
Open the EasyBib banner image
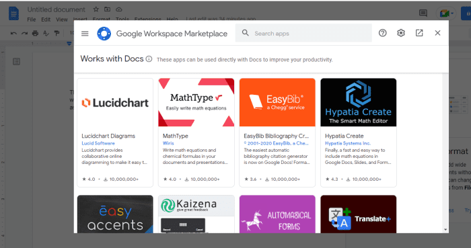(277, 102)
